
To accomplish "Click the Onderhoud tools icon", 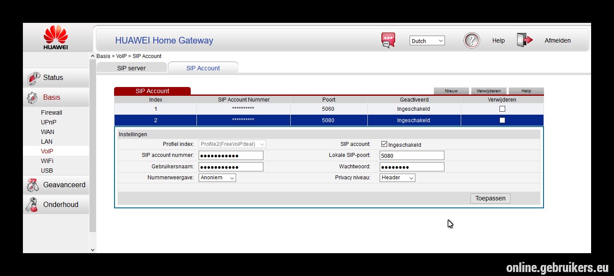I will pyautogui.click(x=32, y=205).
